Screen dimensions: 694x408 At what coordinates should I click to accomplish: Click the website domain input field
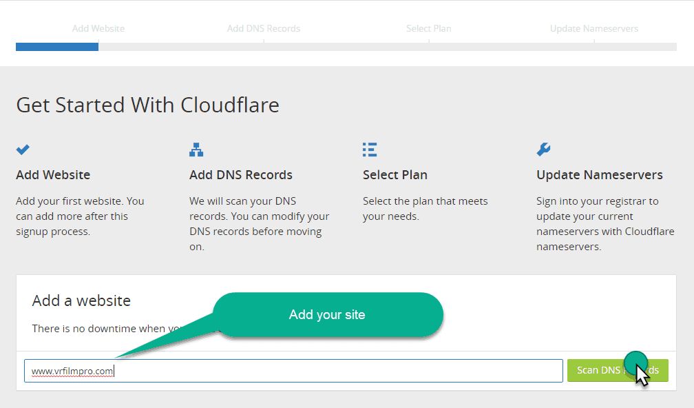pyautogui.click(x=293, y=371)
